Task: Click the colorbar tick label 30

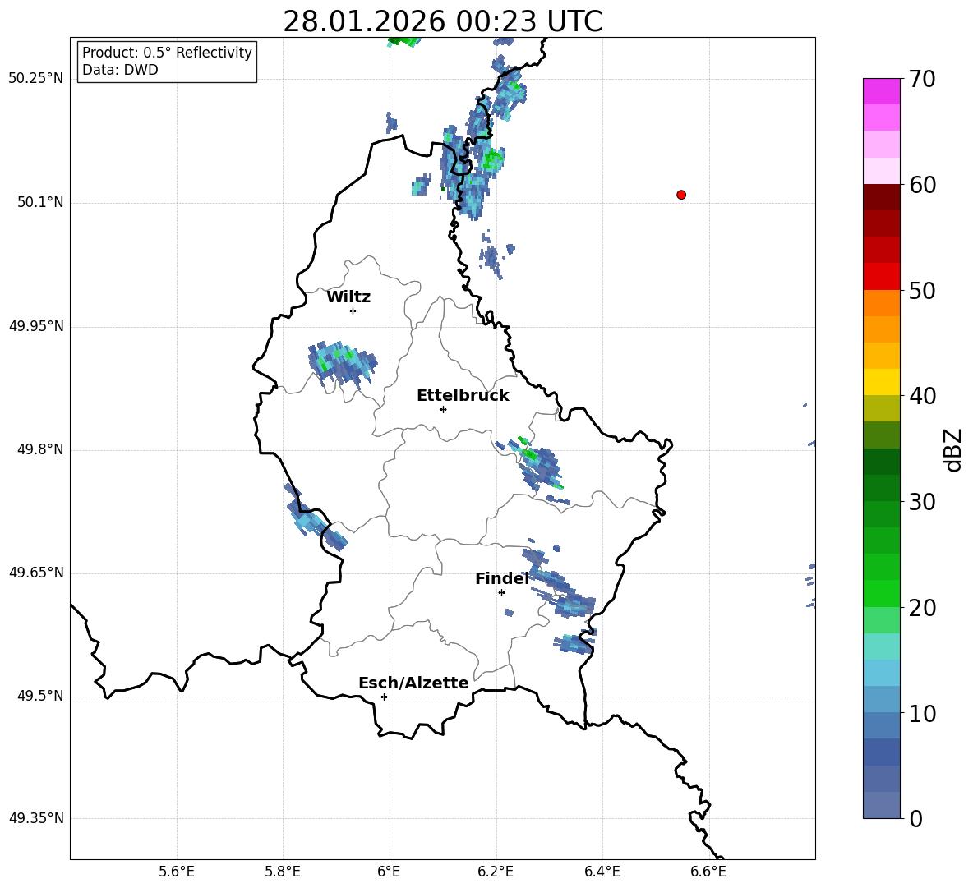Action: pyautogui.click(x=921, y=502)
